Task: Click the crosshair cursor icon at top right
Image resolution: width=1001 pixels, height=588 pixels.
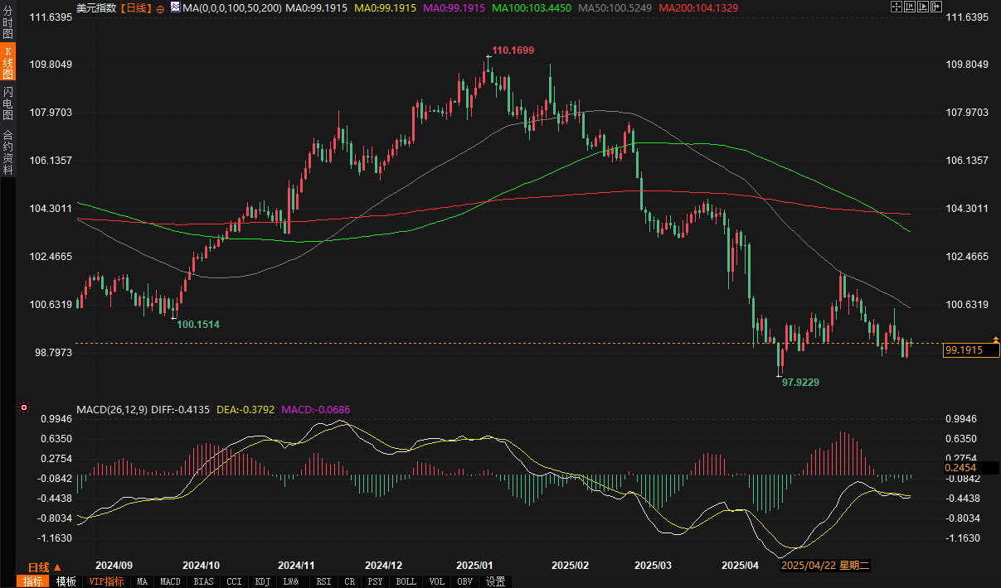Action: point(895,7)
